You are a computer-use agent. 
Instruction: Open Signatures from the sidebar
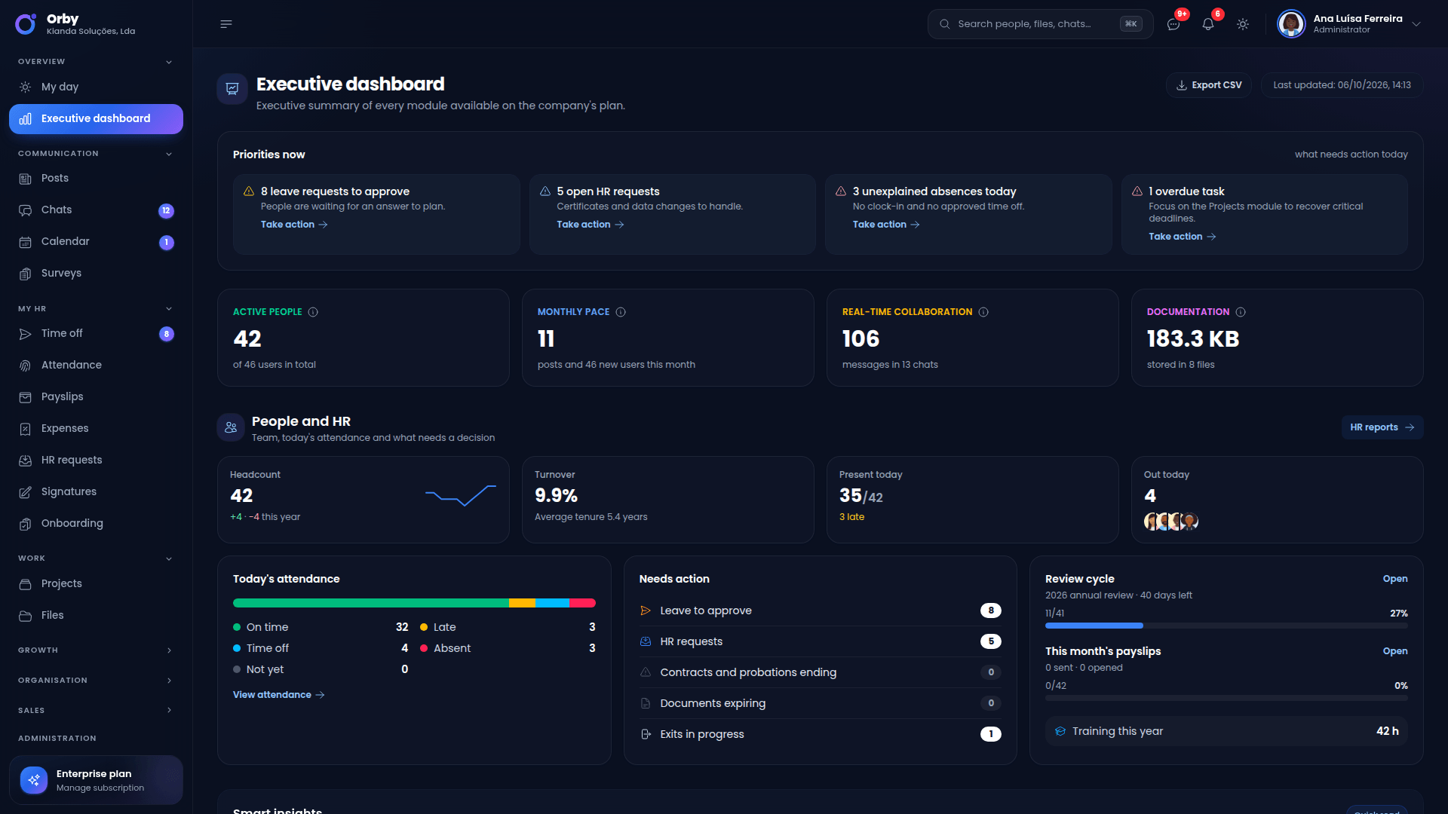click(96, 492)
